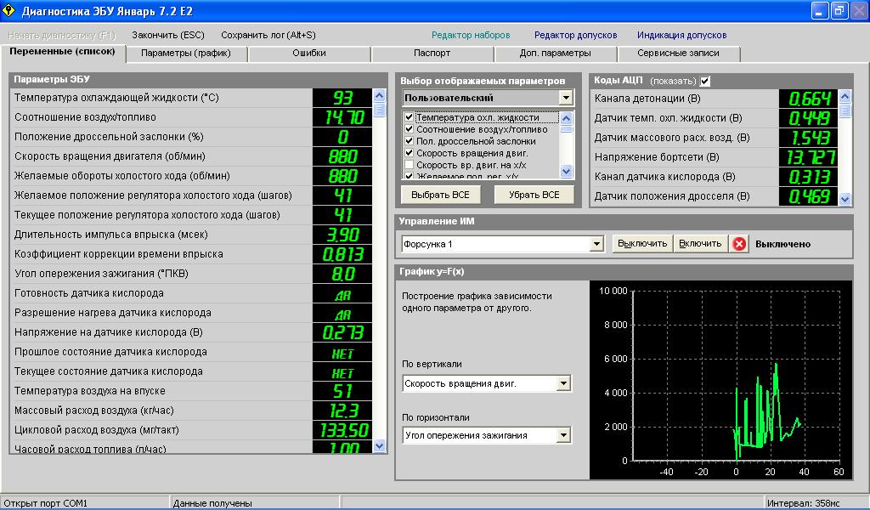This screenshot has width=870, height=510.
Task: Click the scroll-down arrow of the ECU parameters list
Action: (x=380, y=445)
